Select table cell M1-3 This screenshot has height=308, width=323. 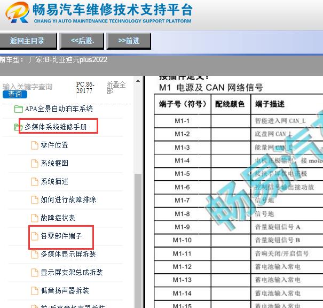click(182, 148)
